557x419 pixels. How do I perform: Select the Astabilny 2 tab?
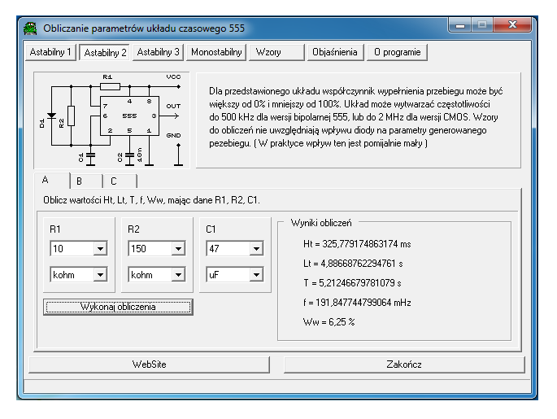click(105, 53)
